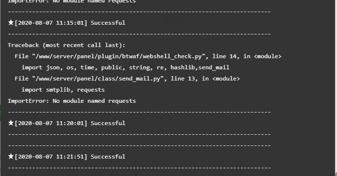Click the 'import smtplib, requests' line

coord(63,90)
